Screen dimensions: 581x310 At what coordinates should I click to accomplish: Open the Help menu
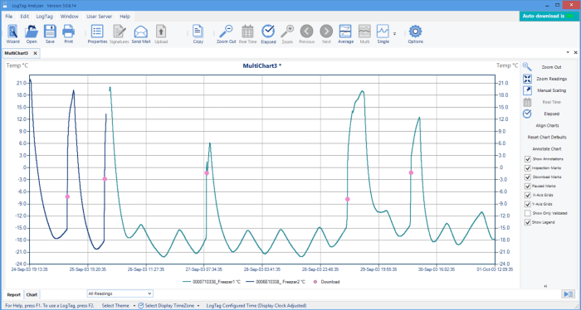(x=124, y=17)
